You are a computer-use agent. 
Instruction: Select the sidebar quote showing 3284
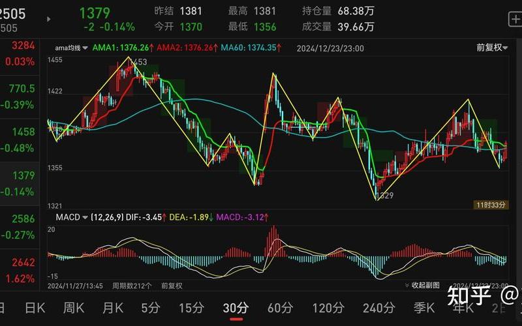pos(20,53)
